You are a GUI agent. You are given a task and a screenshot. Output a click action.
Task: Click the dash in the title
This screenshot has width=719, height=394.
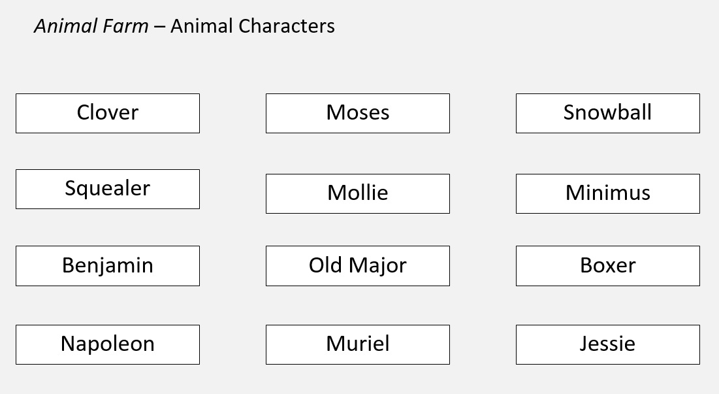click(x=159, y=27)
